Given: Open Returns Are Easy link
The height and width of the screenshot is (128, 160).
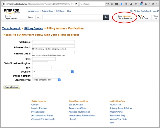Looking at the screenshot, I should tap(117, 115).
